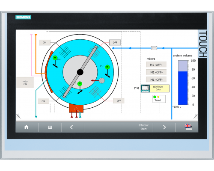214x171 pixels.
Task: Navigate forward with right chevron
Action: tap(164, 127)
